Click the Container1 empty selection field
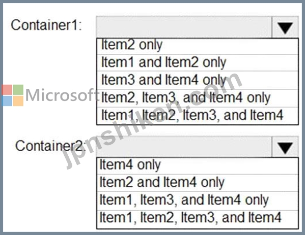The width and height of the screenshot is (305, 235). coord(184,27)
